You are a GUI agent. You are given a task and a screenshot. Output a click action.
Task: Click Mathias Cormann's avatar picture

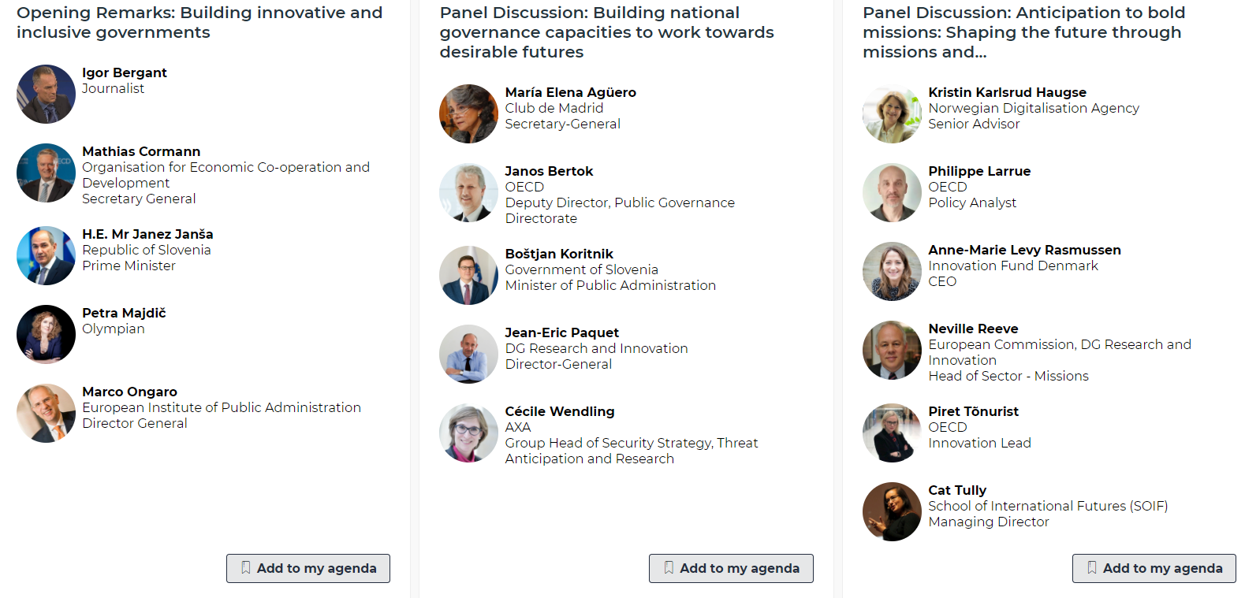(46, 173)
